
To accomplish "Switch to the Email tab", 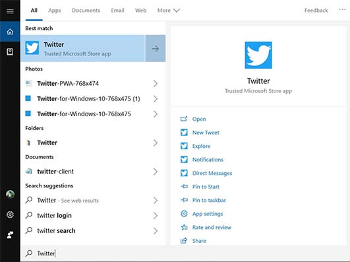I will click(117, 11).
